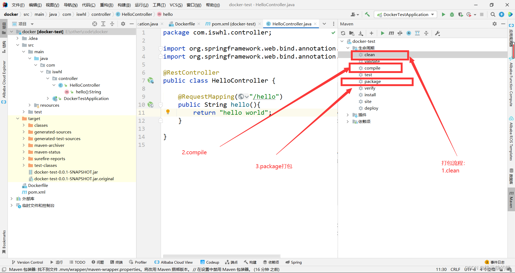Open Search Everywhere magnifier icon

[x=493, y=14]
